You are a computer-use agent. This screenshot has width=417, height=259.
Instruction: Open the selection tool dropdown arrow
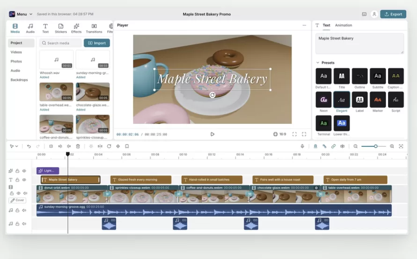[x=17, y=146]
